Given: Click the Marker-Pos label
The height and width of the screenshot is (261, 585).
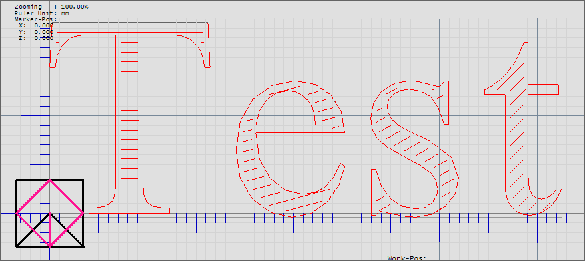Looking at the screenshot, I should pos(35,19).
